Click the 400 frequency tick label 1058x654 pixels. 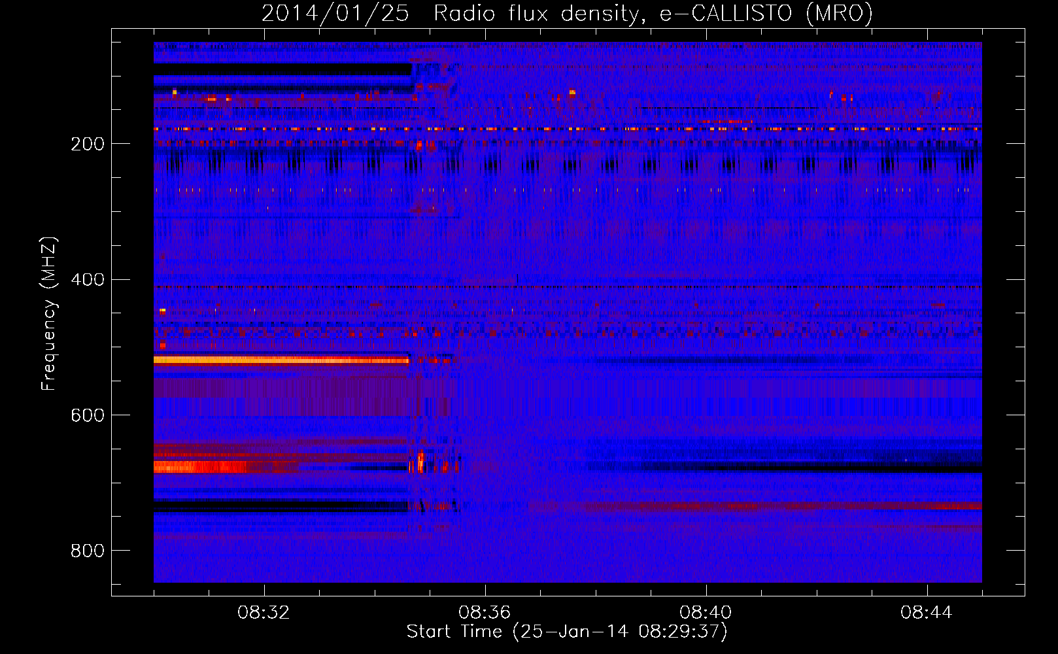tap(88, 280)
